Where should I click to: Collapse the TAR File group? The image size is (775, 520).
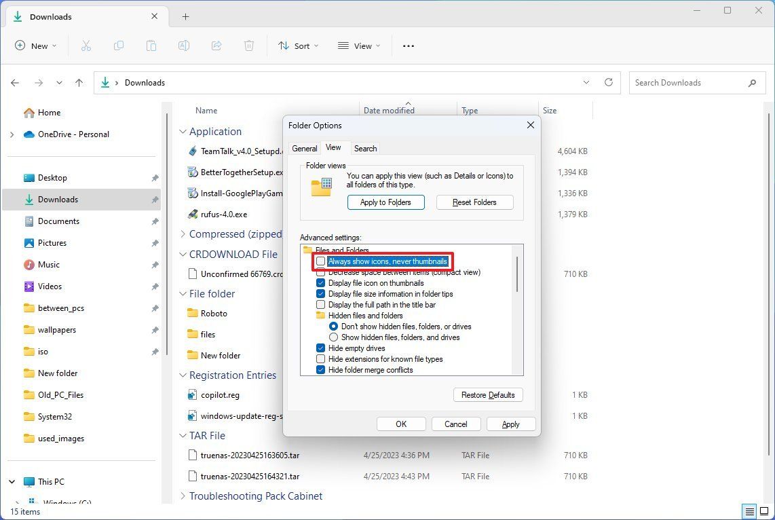(x=183, y=435)
